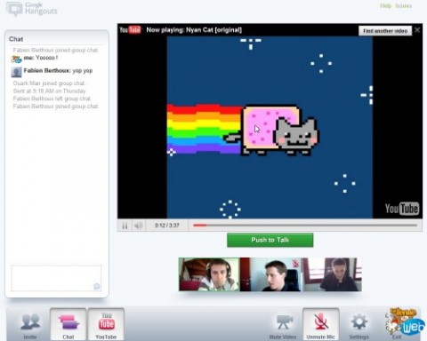Click the Find another video button
This screenshot has width=427, height=341.
pos(385,31)
